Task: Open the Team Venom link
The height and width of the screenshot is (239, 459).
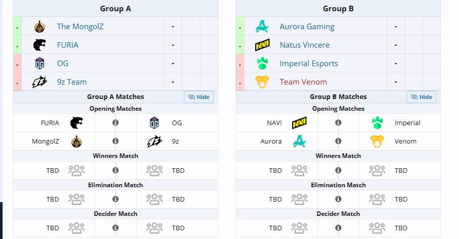Action: point(303,82)
